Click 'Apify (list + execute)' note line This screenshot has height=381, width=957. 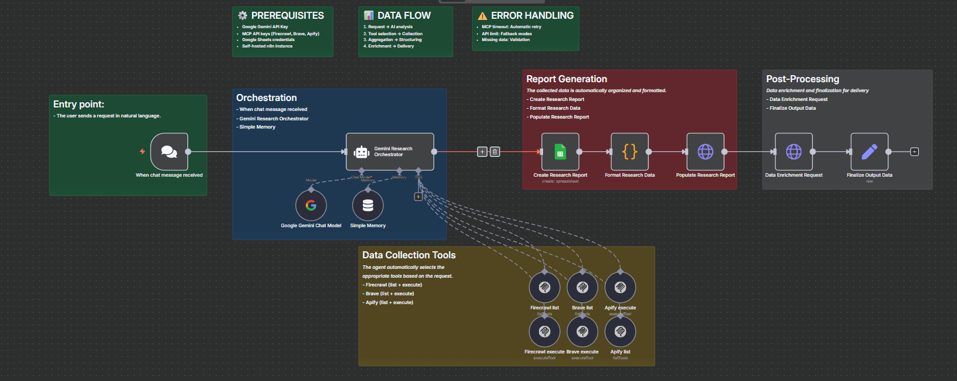387,303
